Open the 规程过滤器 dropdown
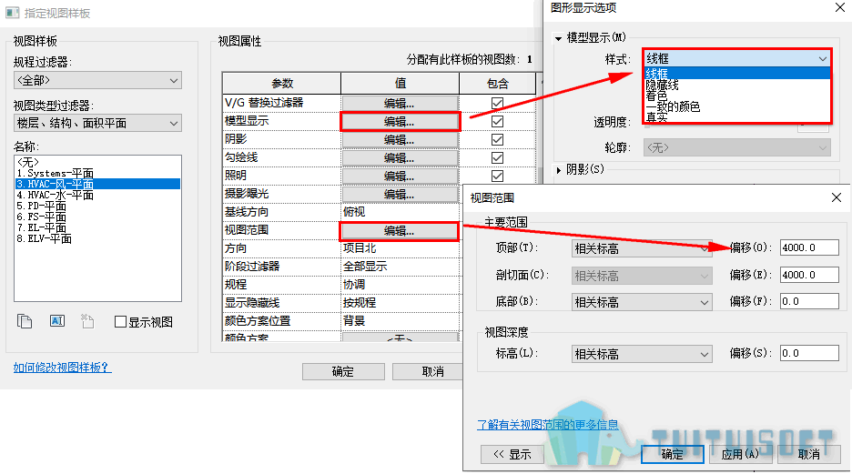This screenshot has width=852, height=474. click(97, 80)
